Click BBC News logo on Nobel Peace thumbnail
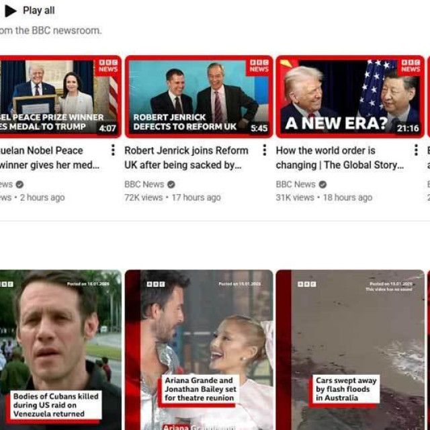The height and width of the screenshot is (430, 430). 108,66
